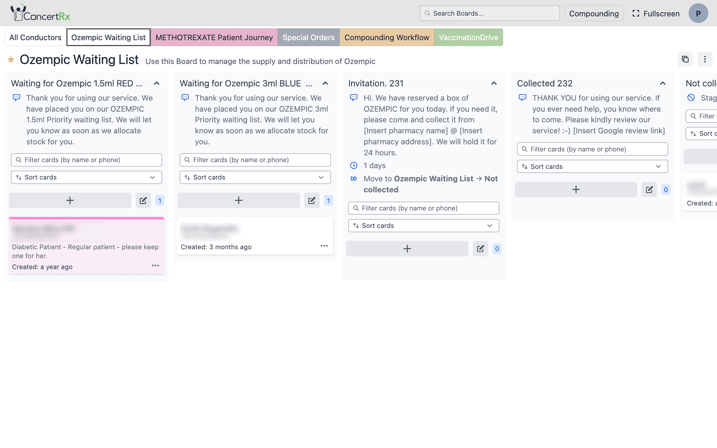Collapse the Invitation. 231 column
Viewport: 717px width, 448px height.
pos(494,84)
